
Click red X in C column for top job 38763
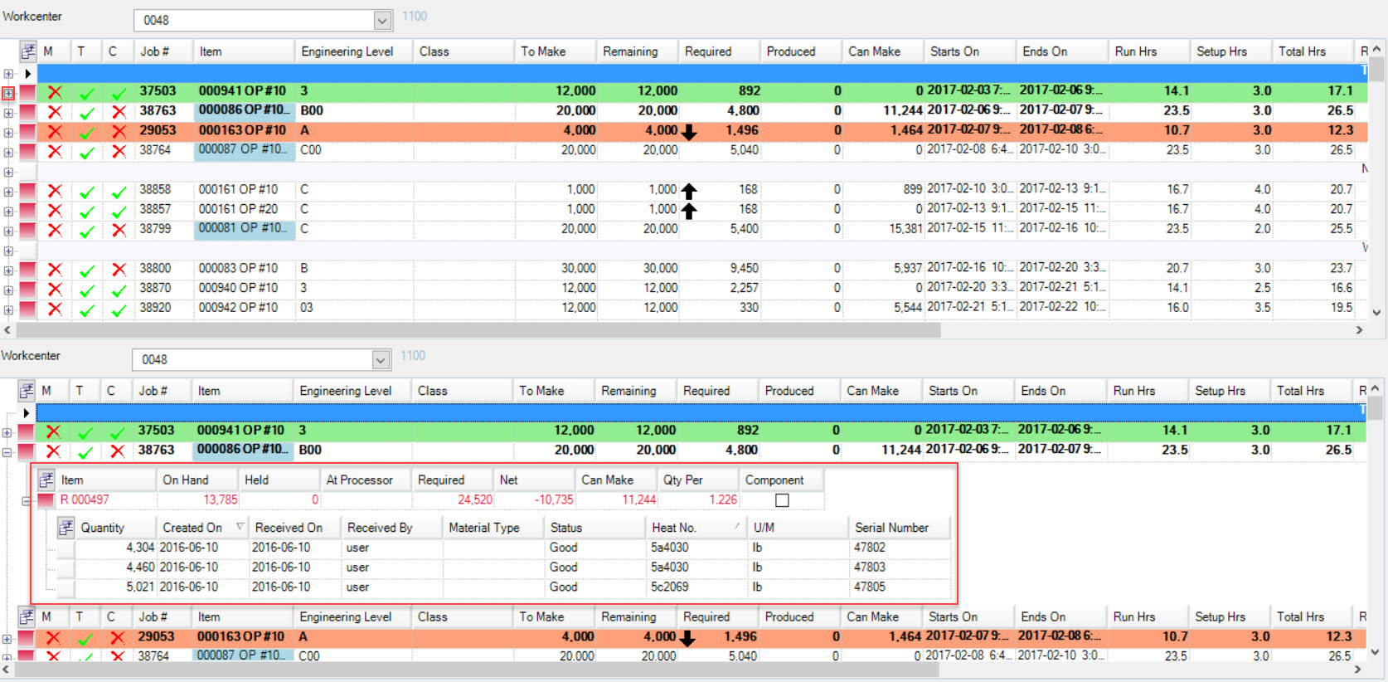click(119, 112)
